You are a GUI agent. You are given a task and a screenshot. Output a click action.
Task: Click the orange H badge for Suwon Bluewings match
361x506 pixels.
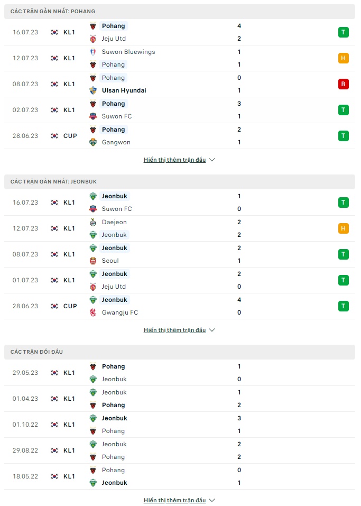pos(344,58)
